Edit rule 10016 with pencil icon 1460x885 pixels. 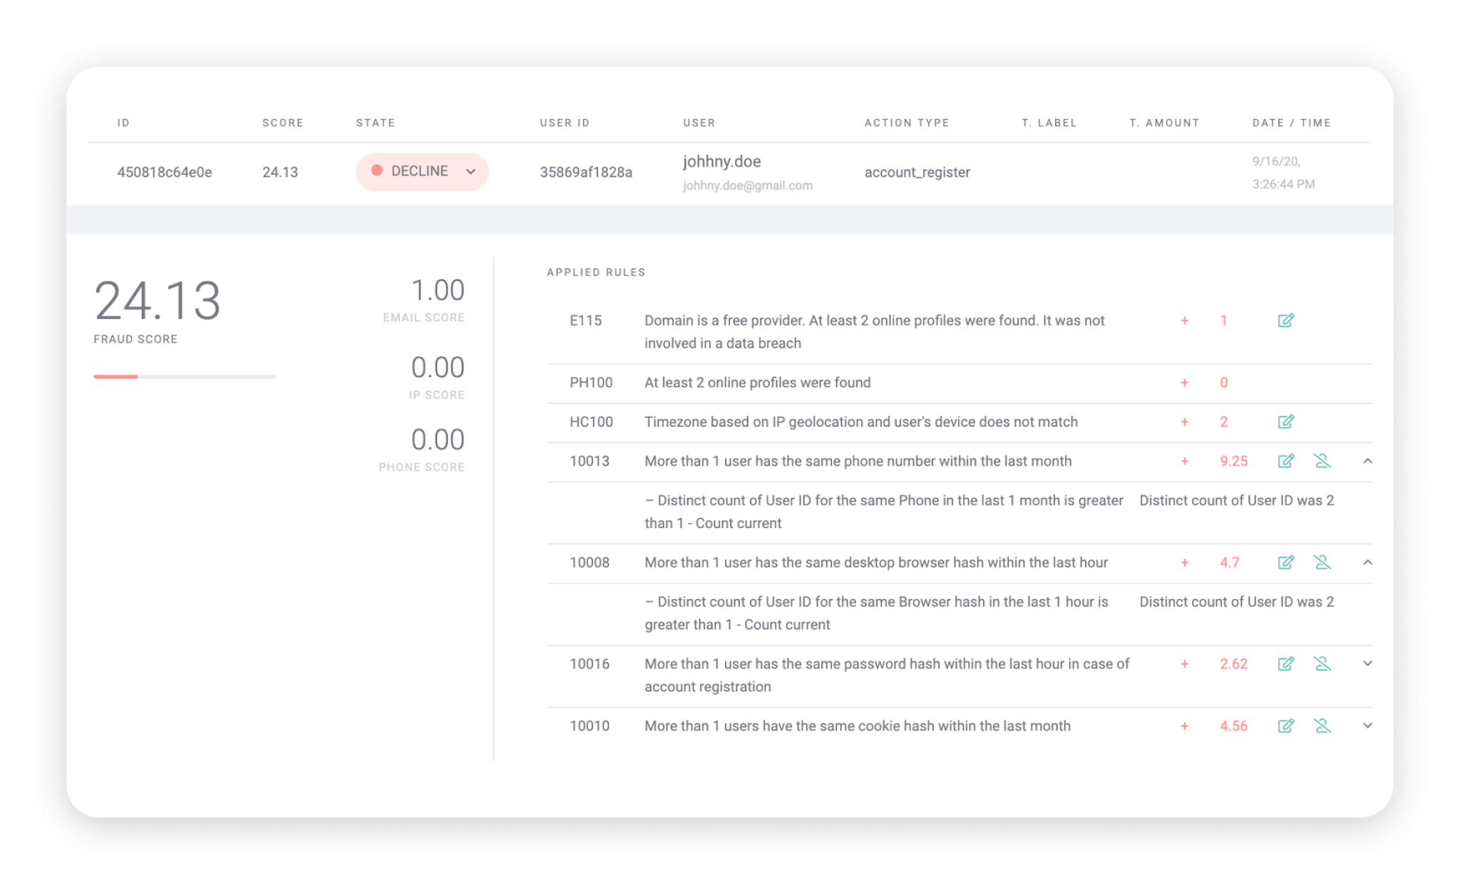point(1285,664)
